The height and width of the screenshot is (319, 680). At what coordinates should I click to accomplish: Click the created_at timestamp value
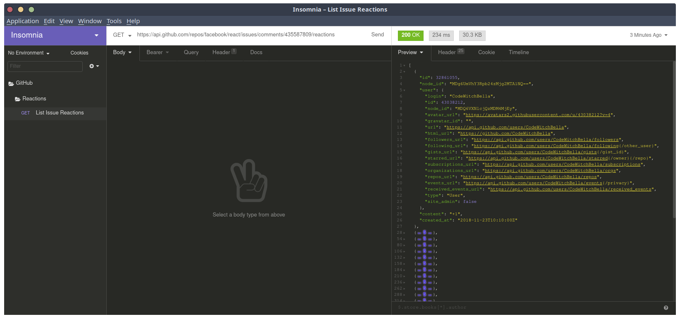tap(488, 220)
